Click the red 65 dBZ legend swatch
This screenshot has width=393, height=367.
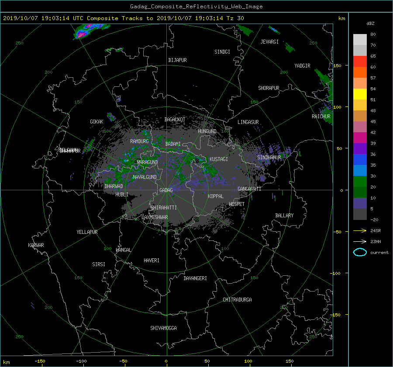pos(360,61)
